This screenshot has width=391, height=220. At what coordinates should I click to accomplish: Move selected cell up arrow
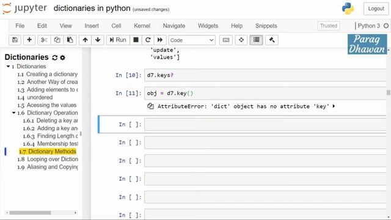tap(86, 40)
